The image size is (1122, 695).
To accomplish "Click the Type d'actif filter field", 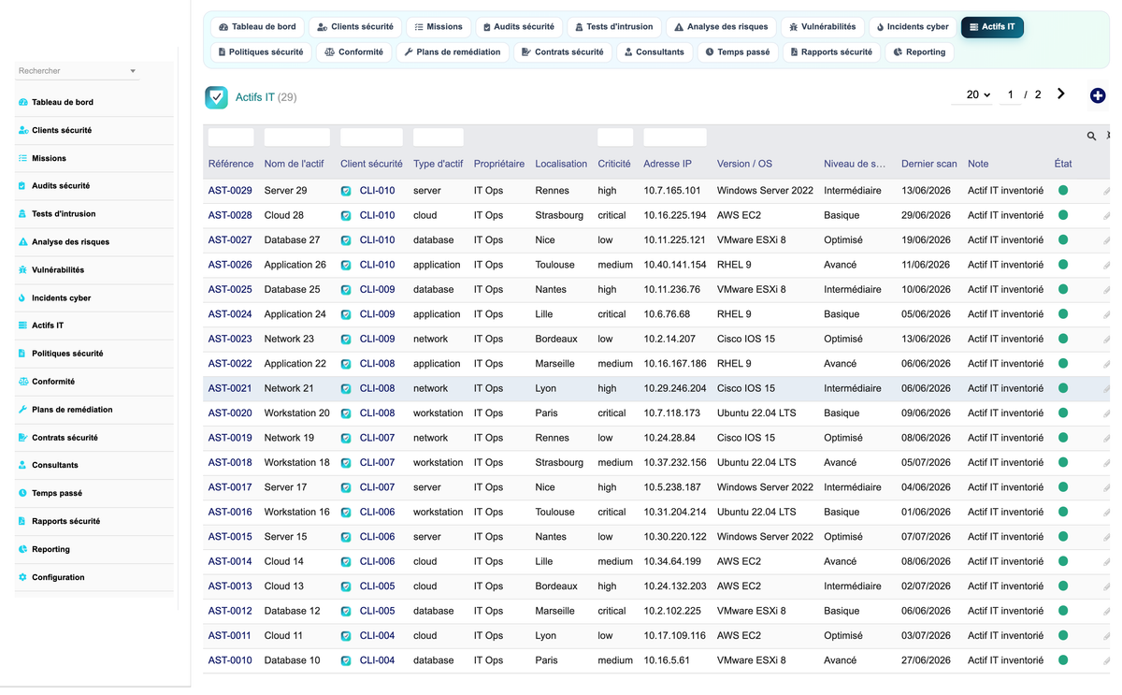I will pyautogui.click(x=439, y=138).
